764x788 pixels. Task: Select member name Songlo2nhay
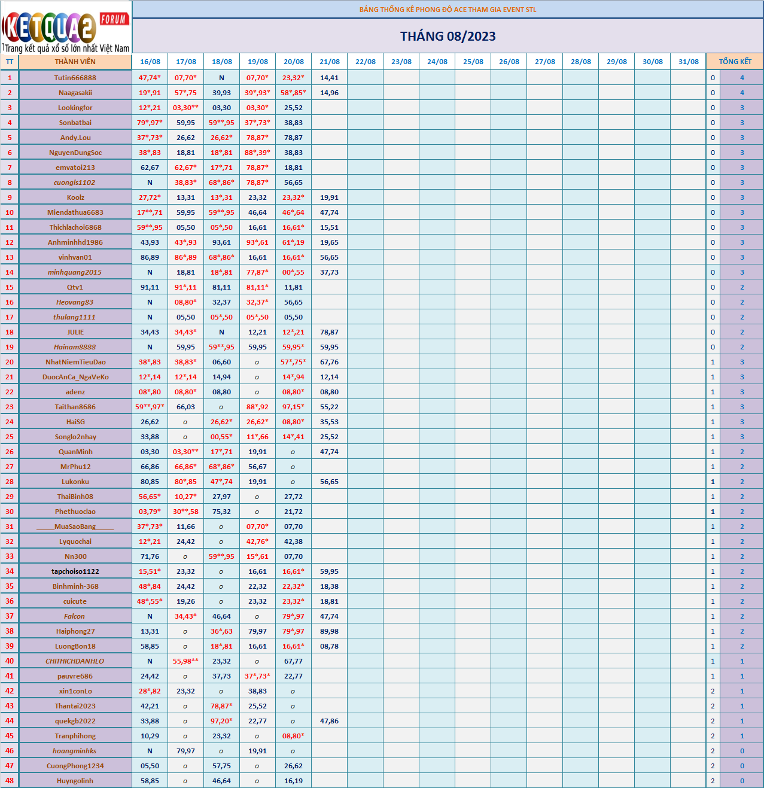(75, 437)
